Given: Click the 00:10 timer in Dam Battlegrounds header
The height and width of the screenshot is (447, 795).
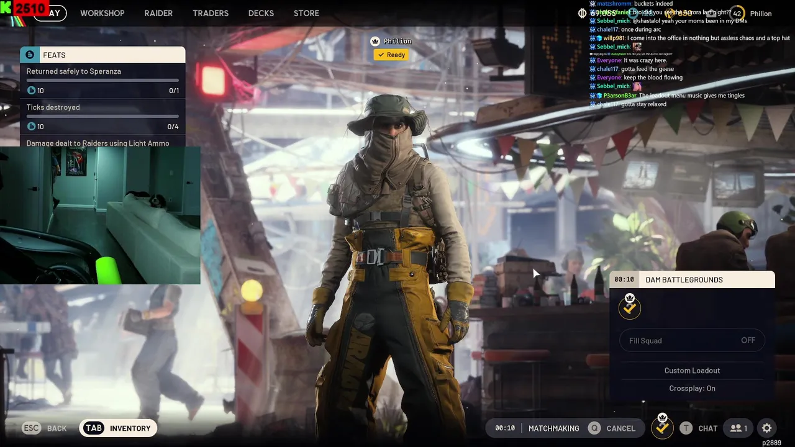Looking at the screenshot, I should [x=624, y=280].
